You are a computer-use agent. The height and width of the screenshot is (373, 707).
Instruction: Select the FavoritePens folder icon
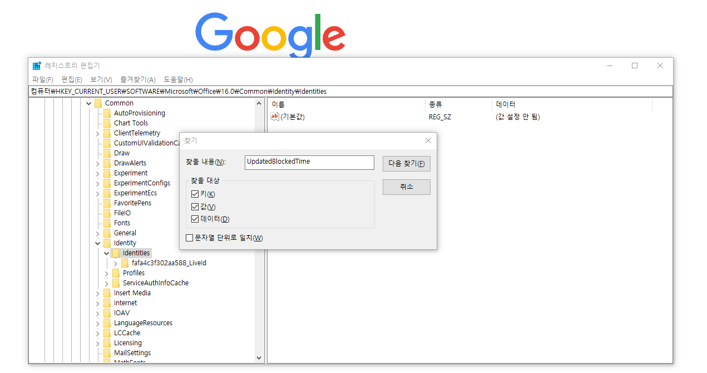point(107,203)
